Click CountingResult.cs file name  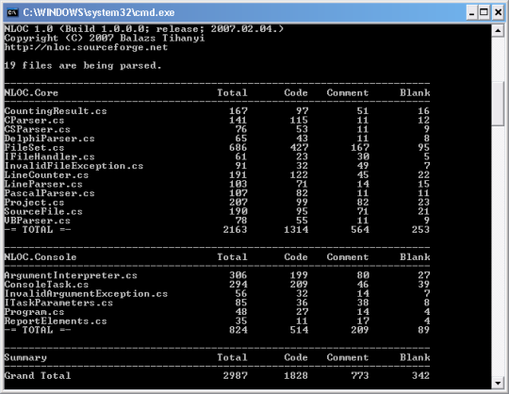coord(56,111)
